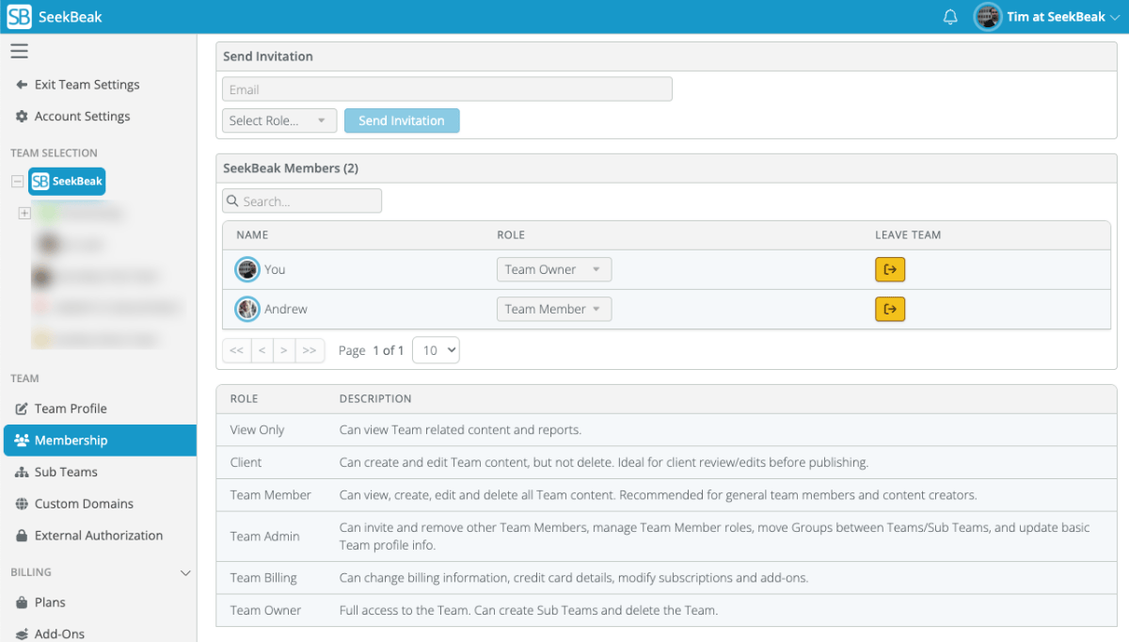Open the Select Role dropdown
Viewport: 1129px width, 642px height.
click(x=279, y=120)
